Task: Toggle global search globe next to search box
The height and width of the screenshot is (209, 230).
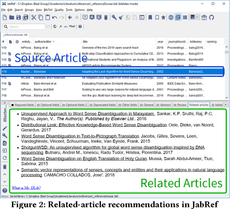Action: click(55, 26)
